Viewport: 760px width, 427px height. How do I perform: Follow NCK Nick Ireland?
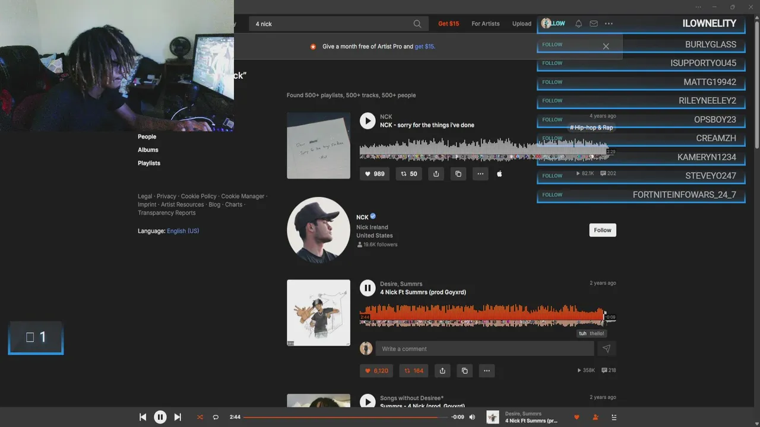tap(603, 230)
